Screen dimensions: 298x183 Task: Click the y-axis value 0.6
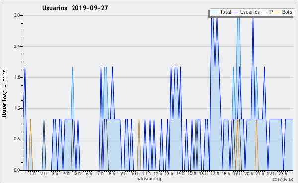coord(17,139)
